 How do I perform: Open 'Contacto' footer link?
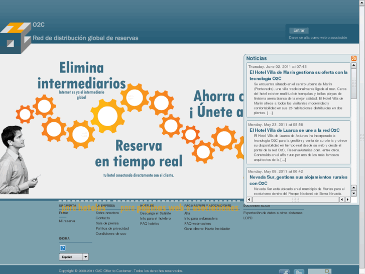pyautogui.click(x=102, y=218)
